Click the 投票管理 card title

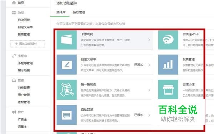click(189, 59)
